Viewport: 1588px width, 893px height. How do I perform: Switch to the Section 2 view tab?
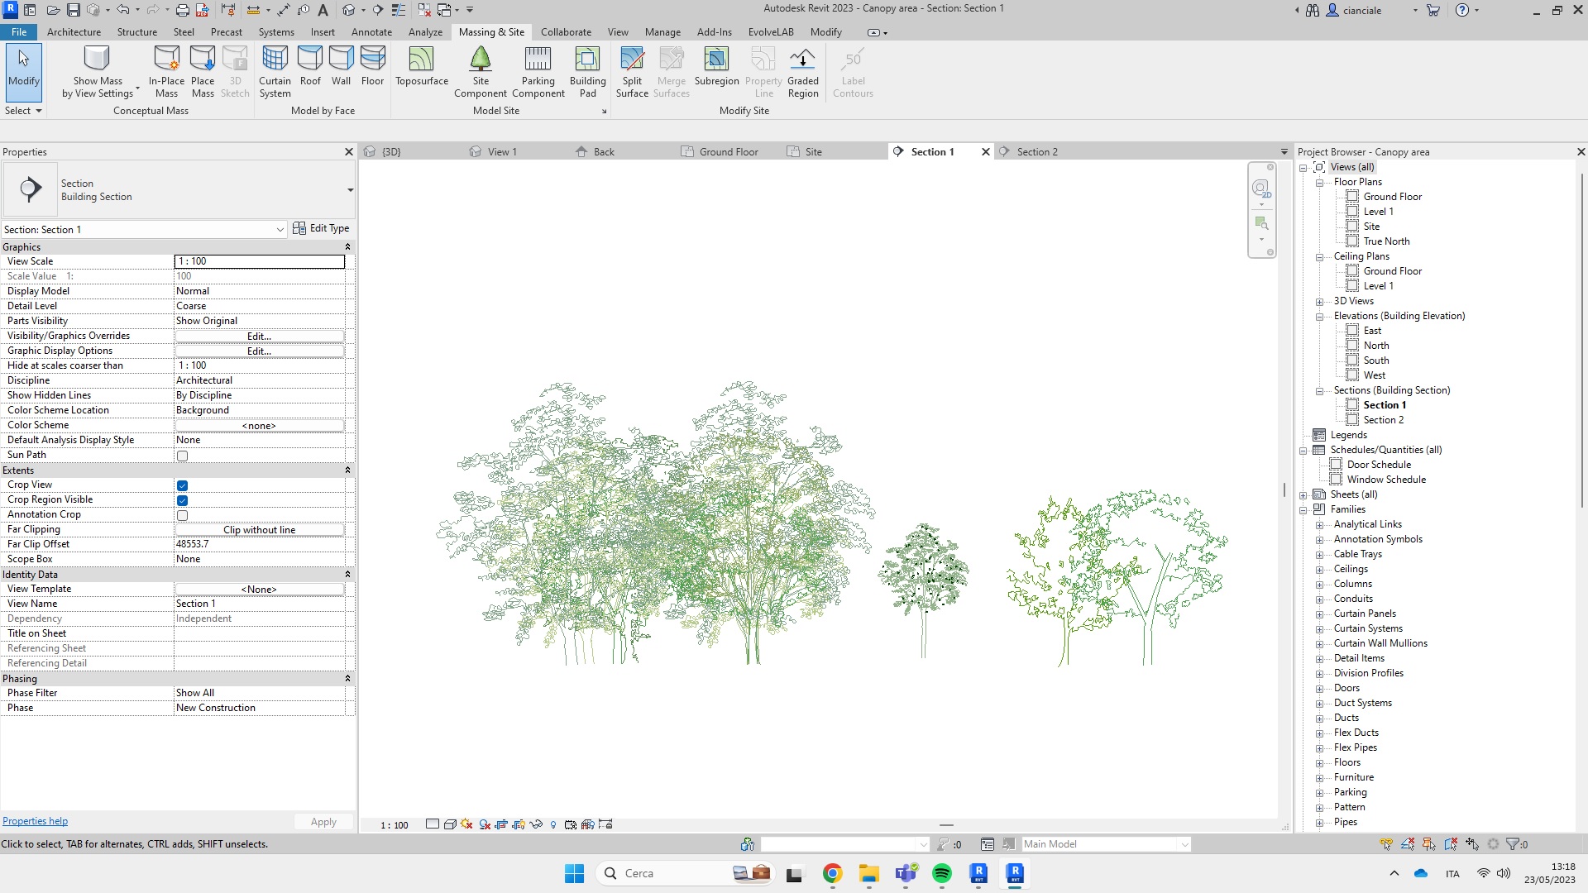pyautogui.click(x=1036, y=152)
